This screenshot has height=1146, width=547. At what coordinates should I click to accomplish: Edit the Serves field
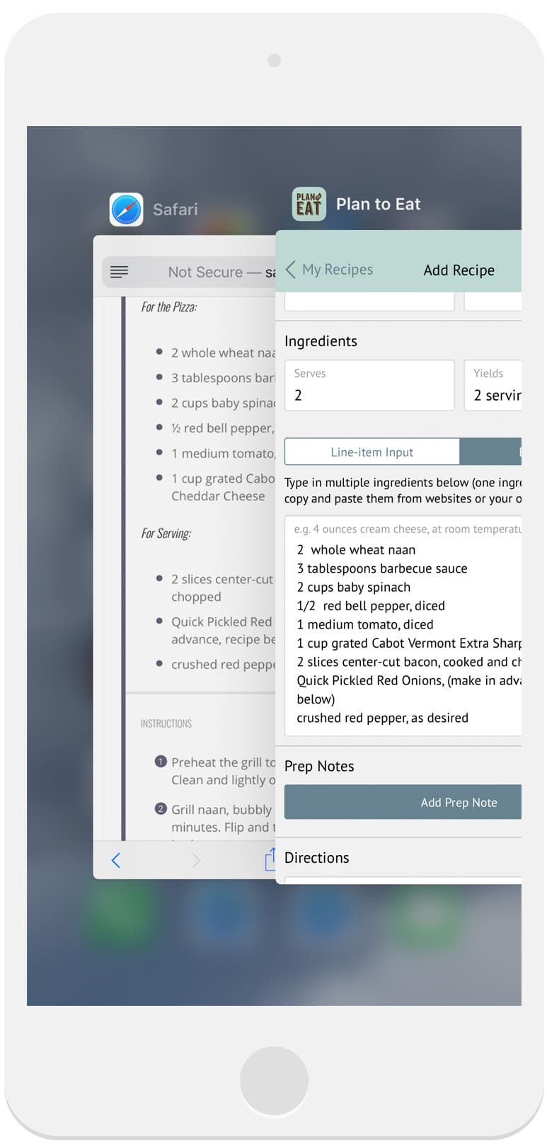point(369,385)
